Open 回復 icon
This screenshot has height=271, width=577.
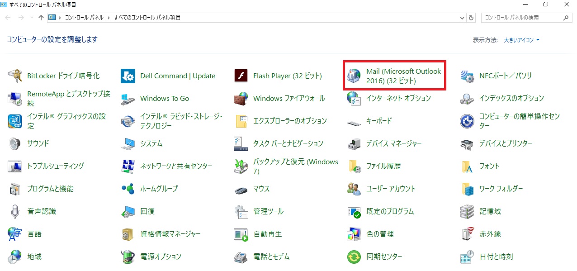pos(128,212)
